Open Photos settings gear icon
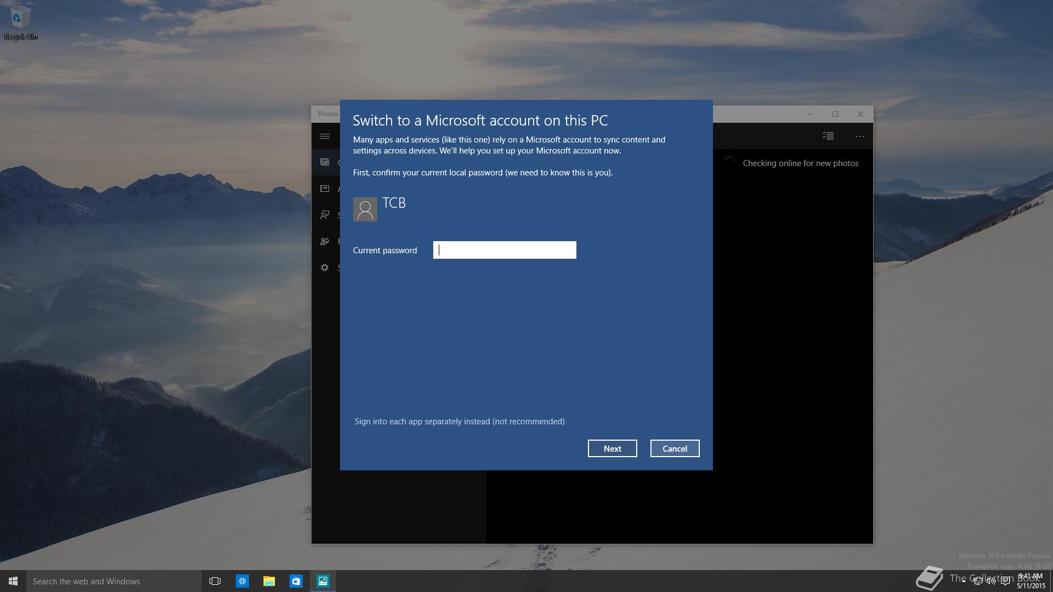1053x592 pixels. click(325, 267)
